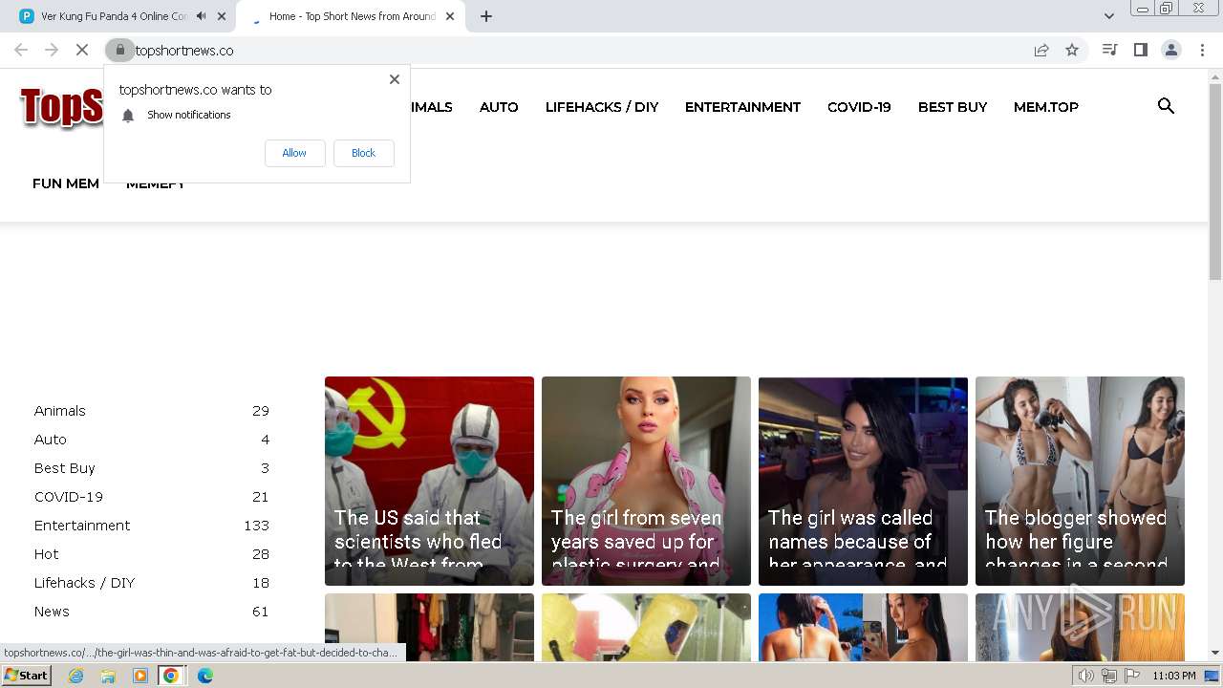The height and width of the screenshot is (688, 1223).
Task: Select Lifehacks / DIY sidebar category
Action: pos(85,583)
